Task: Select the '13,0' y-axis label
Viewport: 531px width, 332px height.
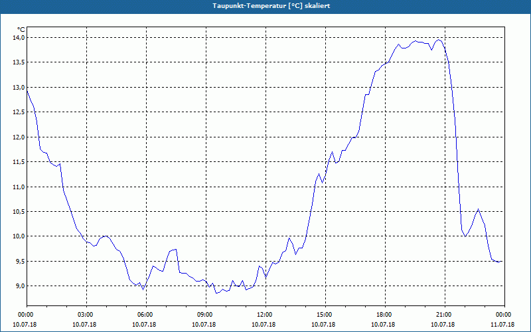Action: click(x=19, y=88)
